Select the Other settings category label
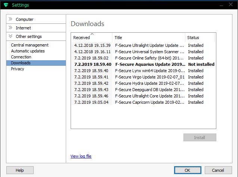Image resolution: width=238 pixels, height=177 pixels. click(29, 36)
